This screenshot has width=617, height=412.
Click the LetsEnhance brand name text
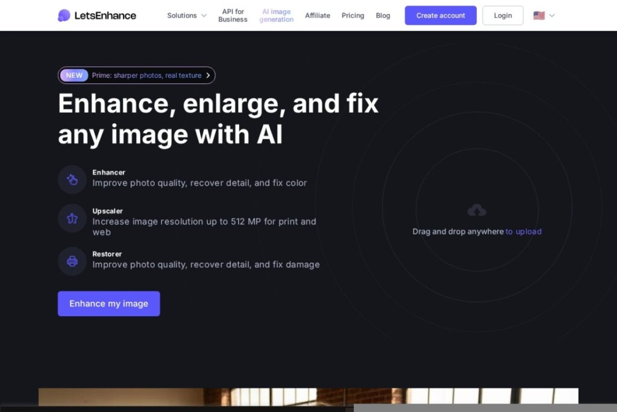click(105, 15)
